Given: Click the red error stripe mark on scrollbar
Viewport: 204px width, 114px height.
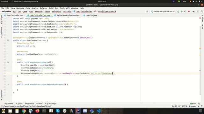Looking at the screenshot, I should tap(200, 71).
